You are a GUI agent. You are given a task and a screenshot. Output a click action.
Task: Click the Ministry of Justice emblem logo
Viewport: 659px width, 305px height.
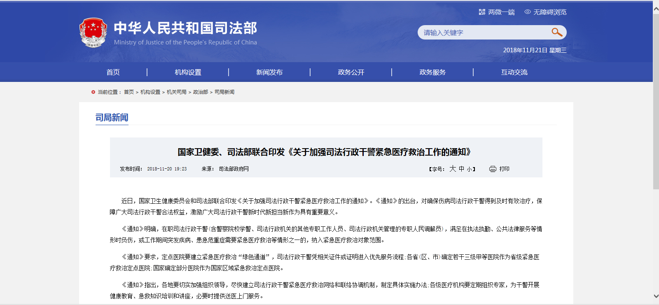click(93, 33)
